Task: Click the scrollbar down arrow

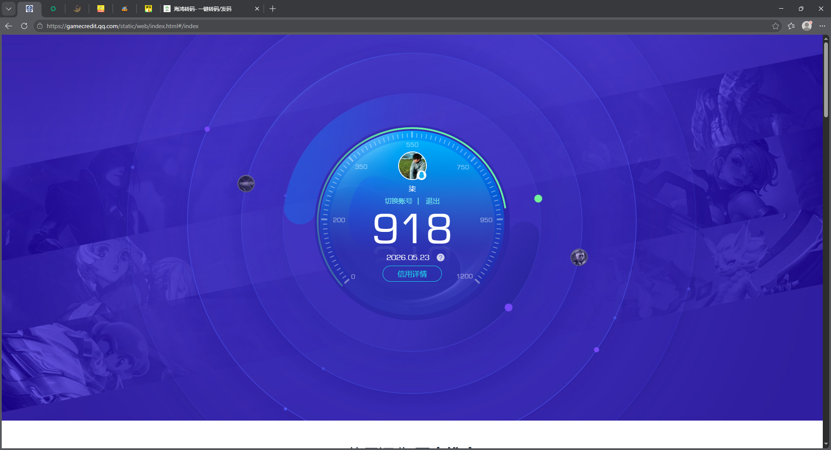Action: click(826, 444)
